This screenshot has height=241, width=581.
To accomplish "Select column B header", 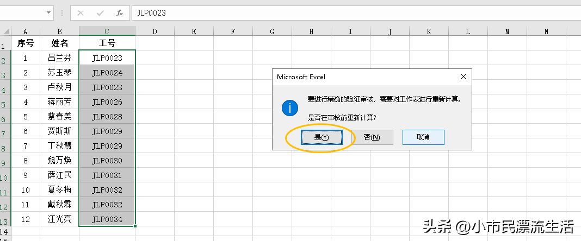I will pyautogui.click(x=60, y=31).
